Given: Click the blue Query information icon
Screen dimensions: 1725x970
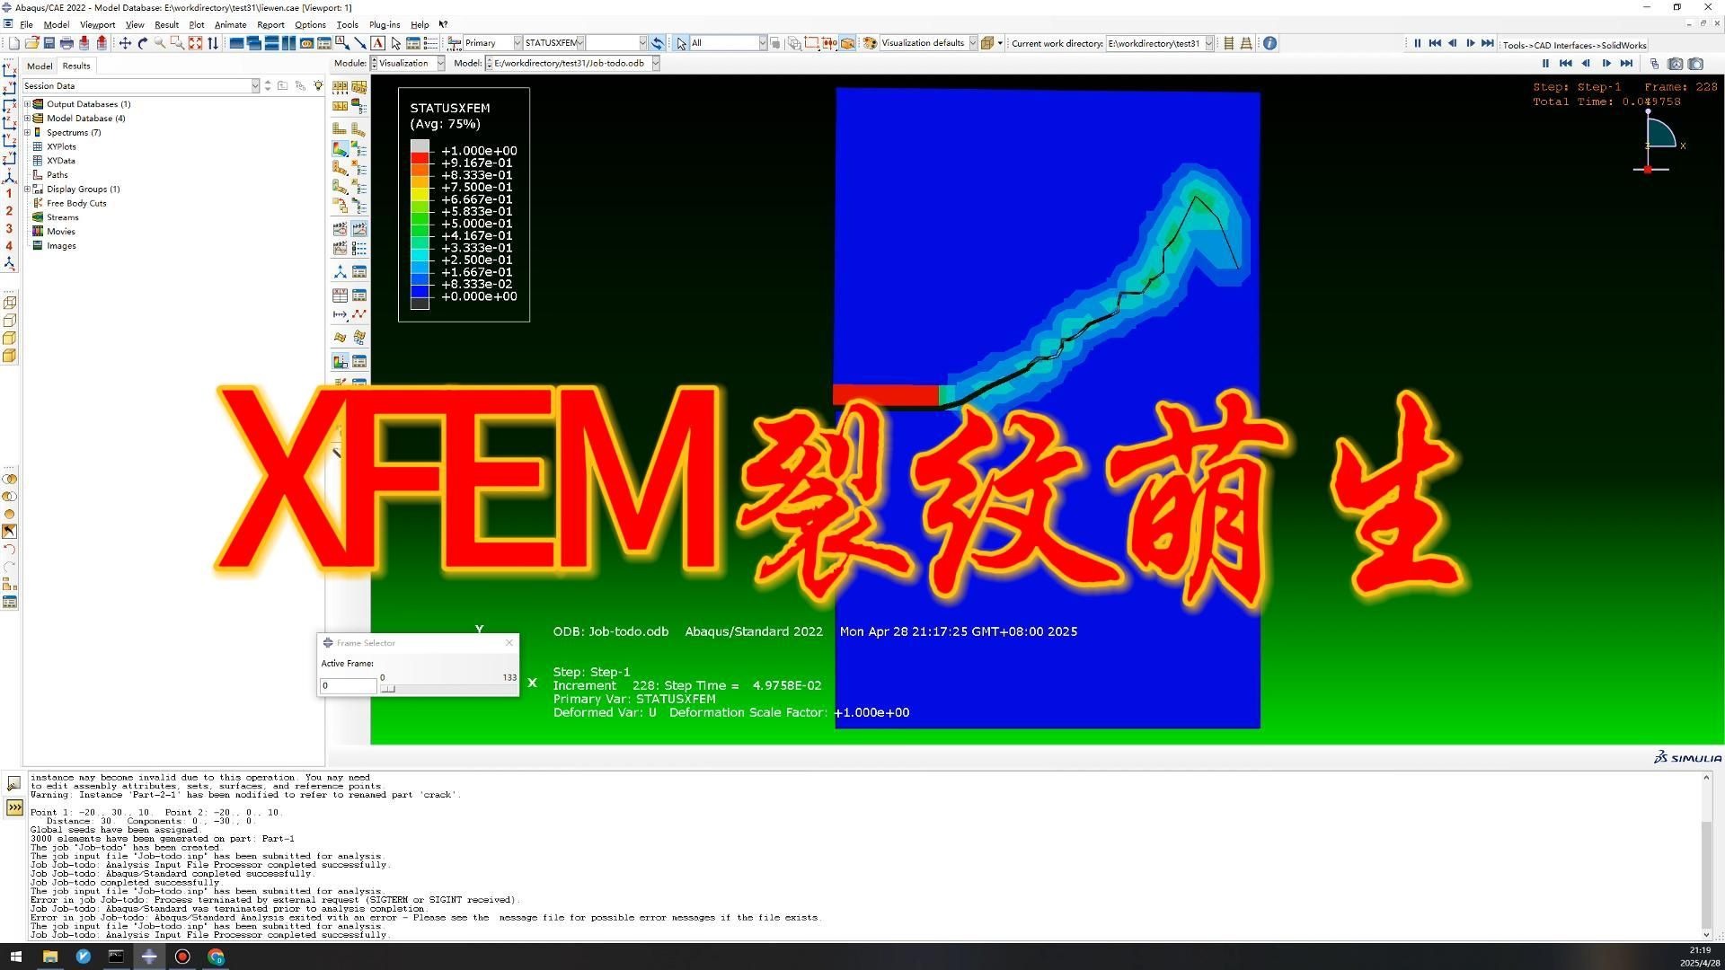Looking at the screenshot, I should click(1269, 43).
